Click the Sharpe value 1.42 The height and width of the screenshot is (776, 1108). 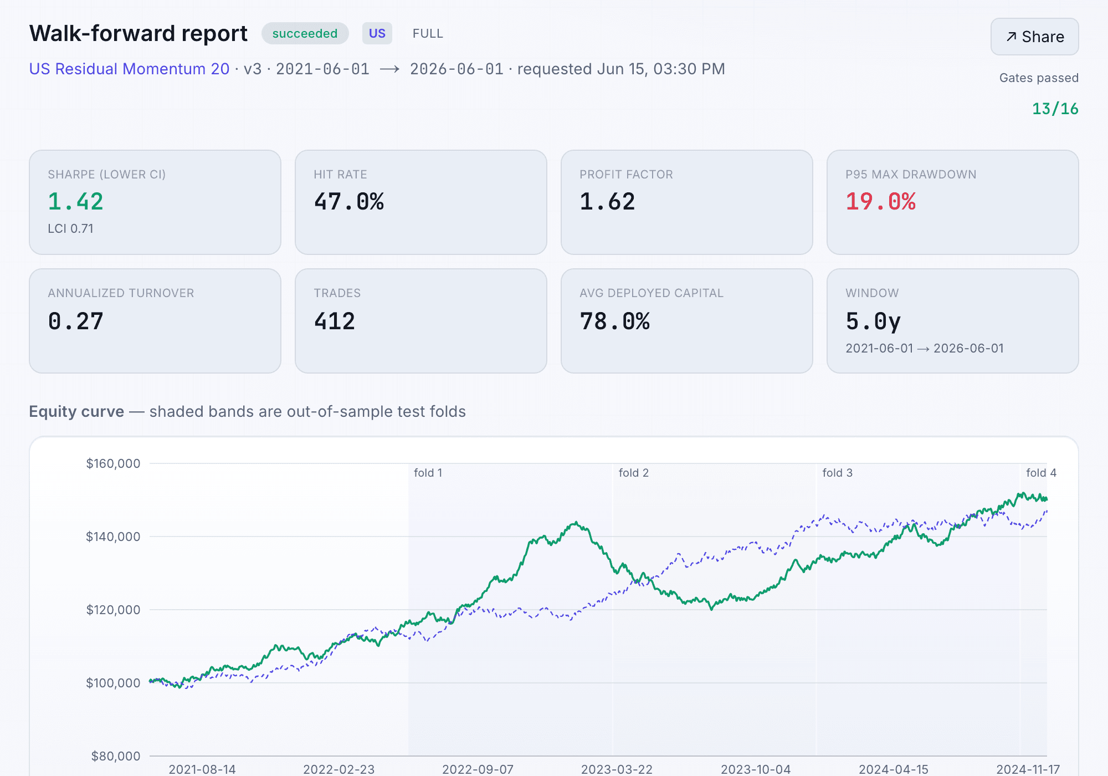pos(76,201)
